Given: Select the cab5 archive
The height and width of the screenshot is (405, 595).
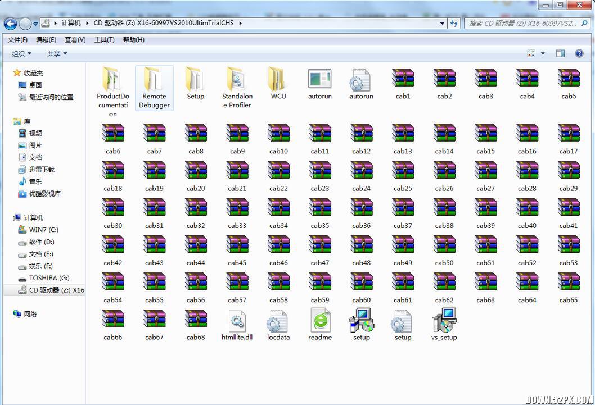Looking at the screenshot, I should pyautogui.click(x=569, y=84).
